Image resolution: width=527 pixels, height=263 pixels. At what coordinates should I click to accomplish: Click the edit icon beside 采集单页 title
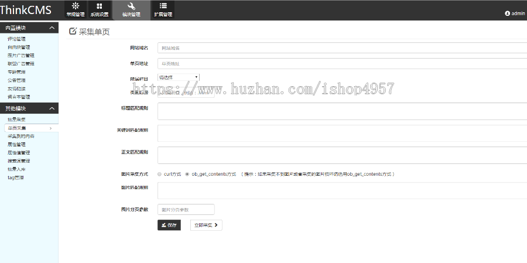(x=72, y=31)
